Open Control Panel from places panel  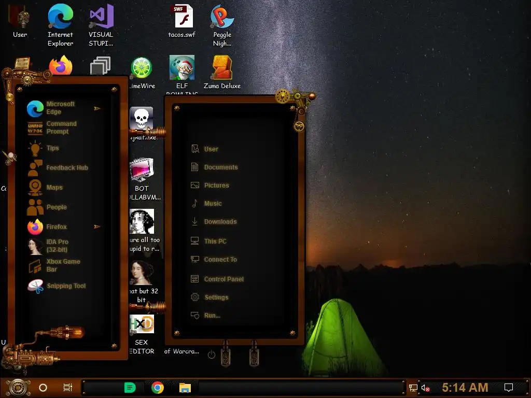click(217, 279)
